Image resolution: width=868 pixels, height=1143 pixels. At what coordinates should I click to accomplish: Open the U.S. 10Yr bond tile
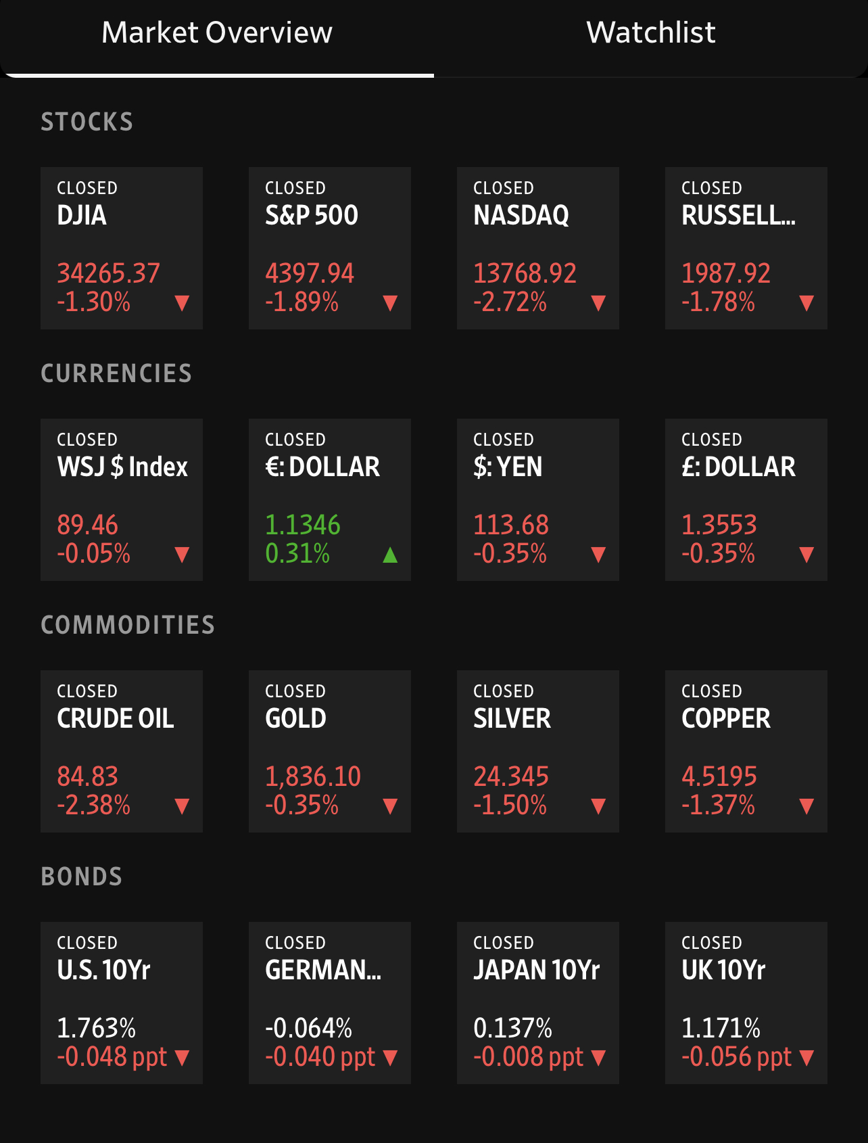(122, 1002)
